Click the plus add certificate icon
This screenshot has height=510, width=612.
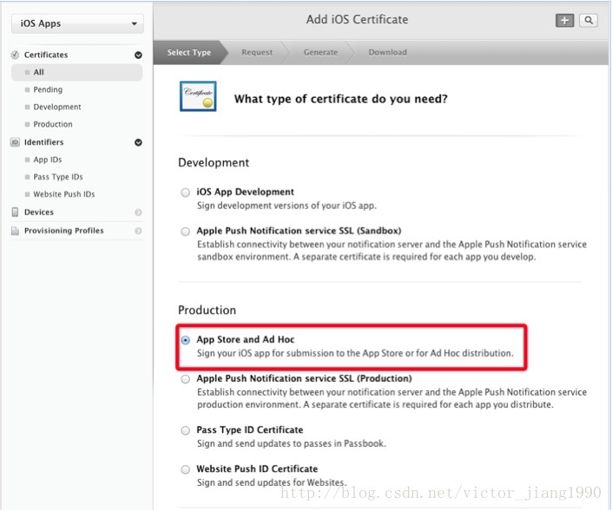564,20
